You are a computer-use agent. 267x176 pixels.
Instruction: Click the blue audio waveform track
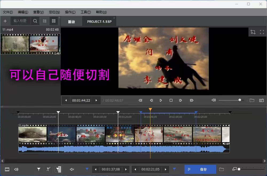tap(124, 149)
